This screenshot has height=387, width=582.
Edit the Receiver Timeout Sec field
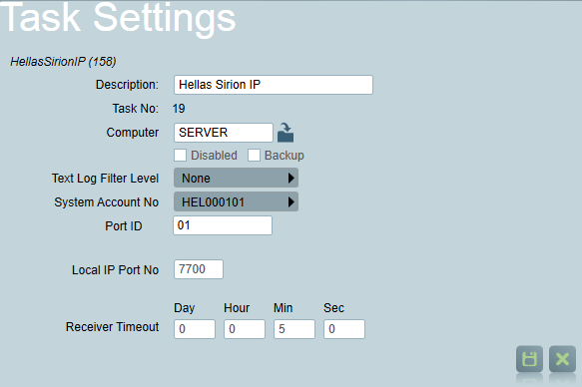click(x=344, y=329)
